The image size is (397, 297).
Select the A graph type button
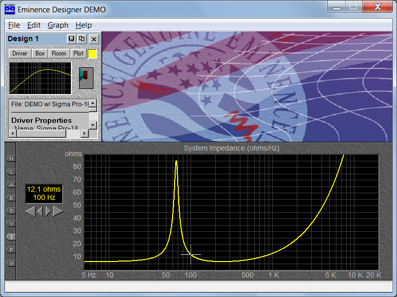pos(11,185)
